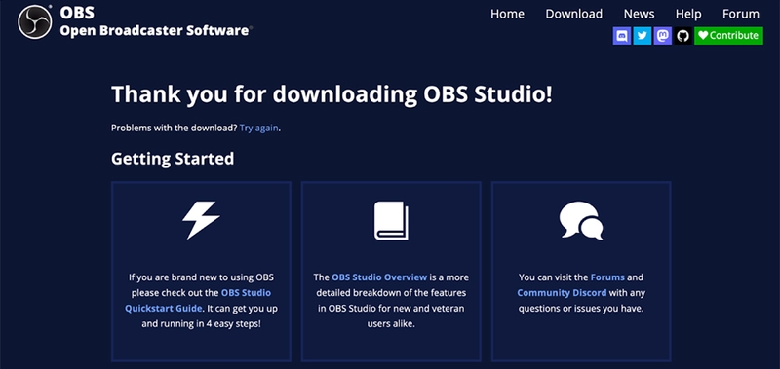The image size is (780, 369).
Task: Click the Getting Started heading
Action: coord(173,159)
